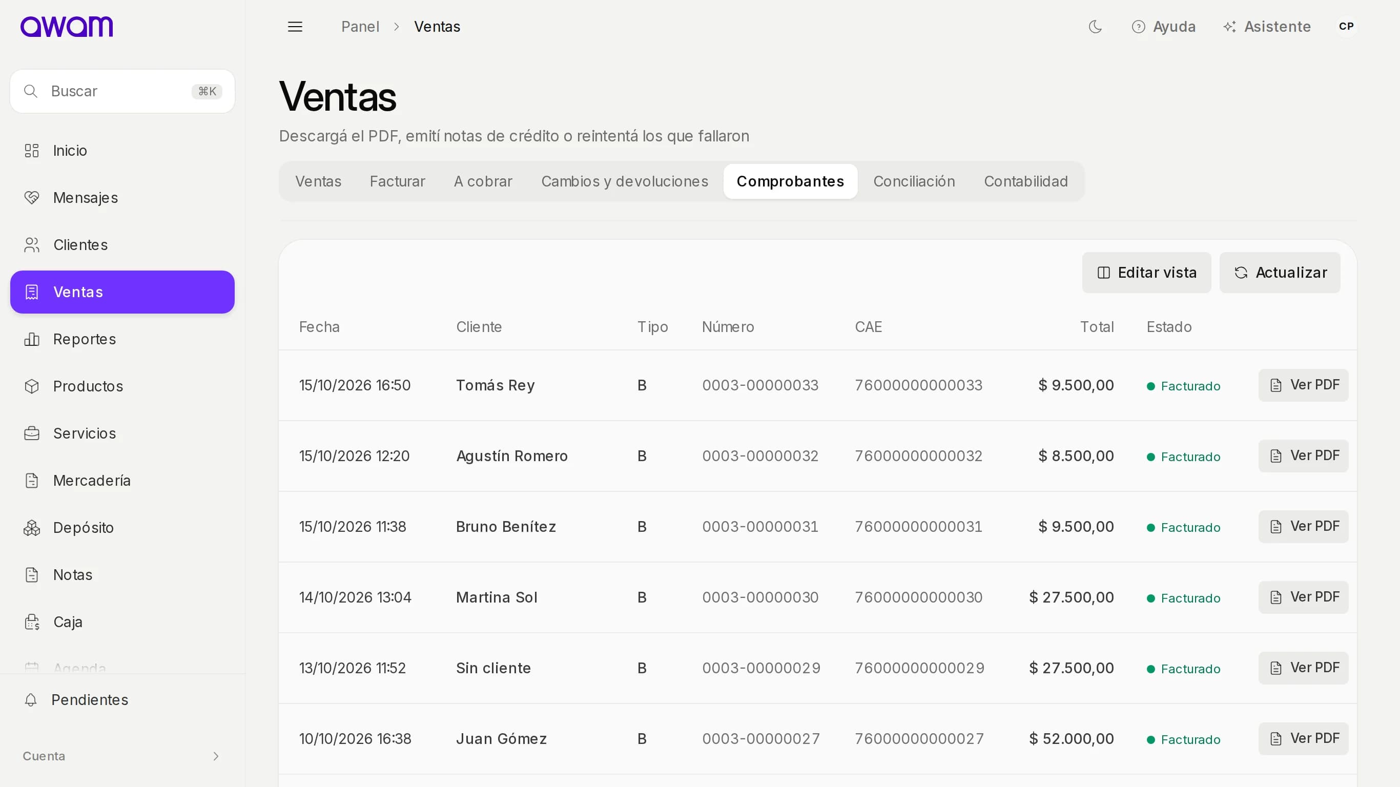Screen dimensions: 1400x787
Task: Switch to the A cobrar tab
Action: [x=483, y=181]
